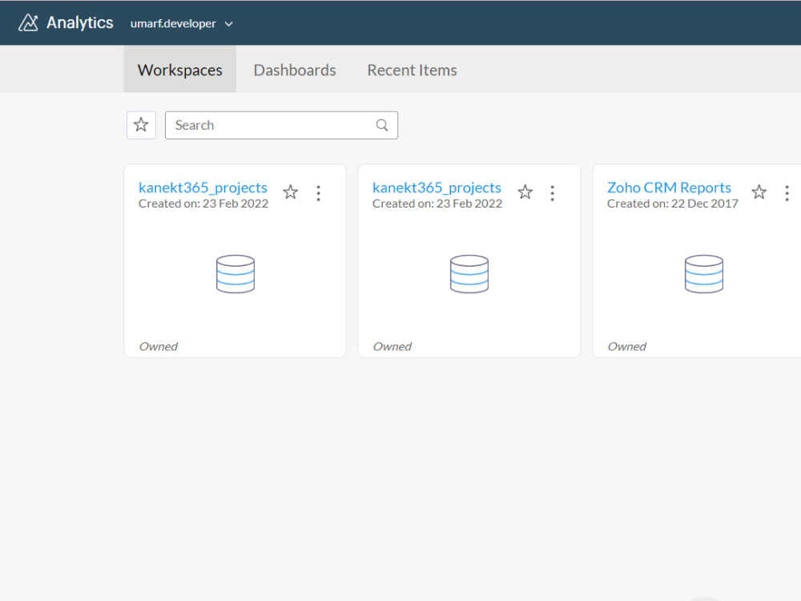
Task: Toggle favorite star on second kanekt365_projects workspace
Action: [525, 192]
